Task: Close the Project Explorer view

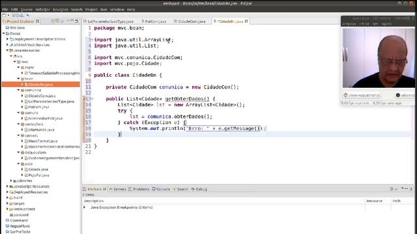Action: (38, 21)
